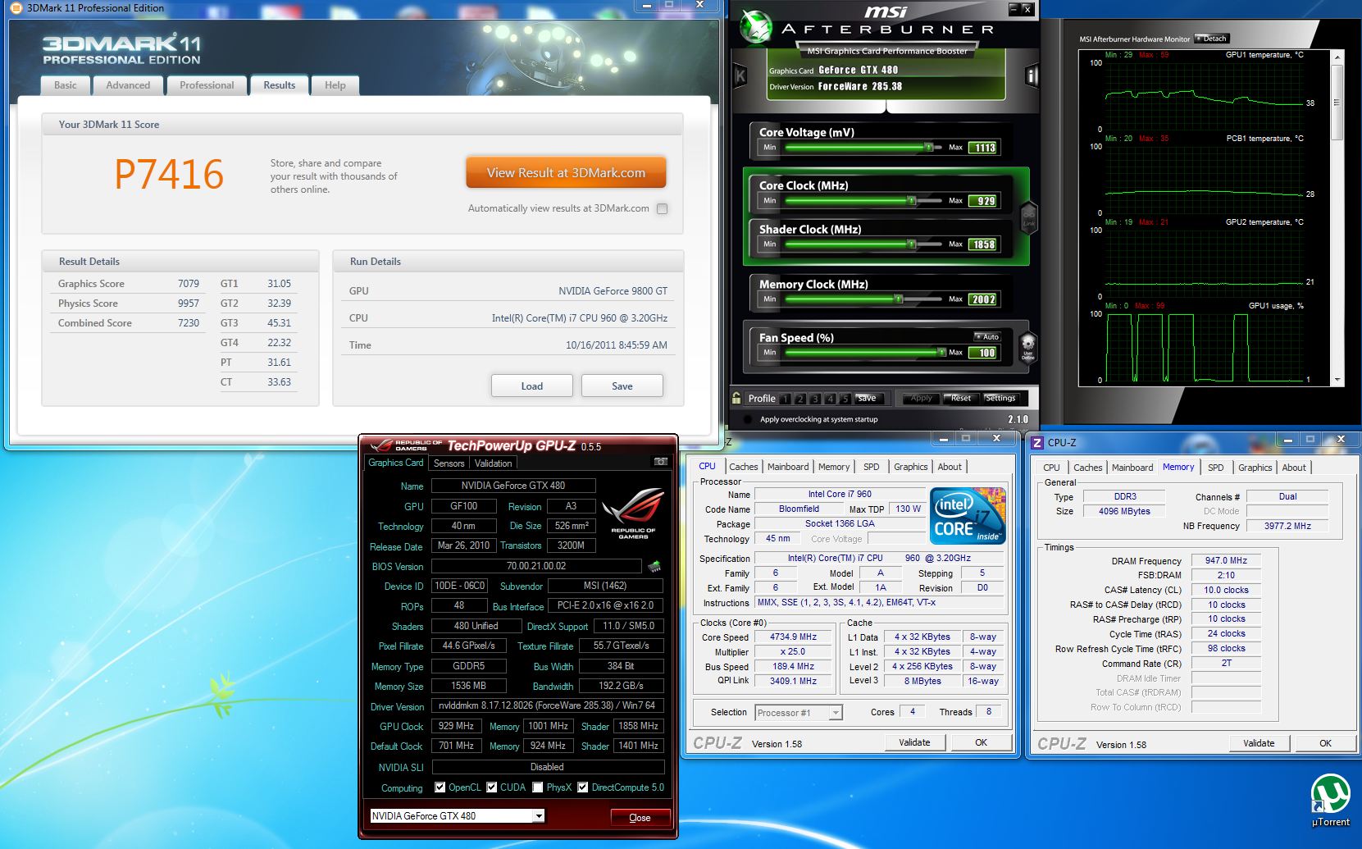Select Afterburner profile slot 1

tap(785, 399)
